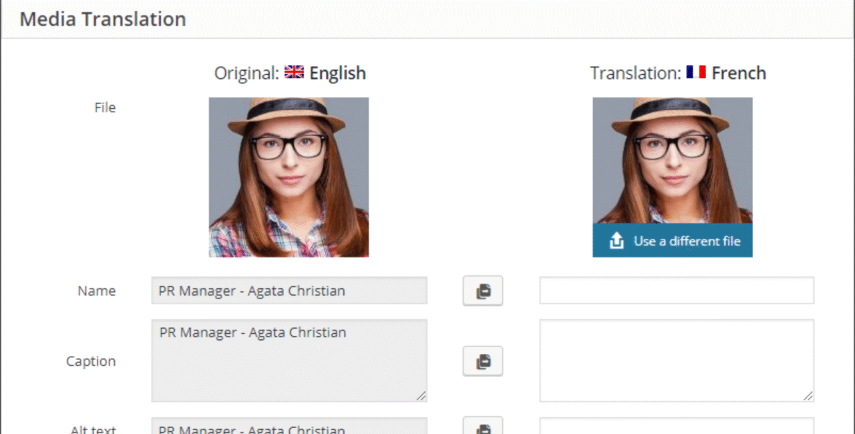The width and height of the screenshot is (855, 434).
Task: Click the UK flag icon
Action: click(x=294, y=72)
